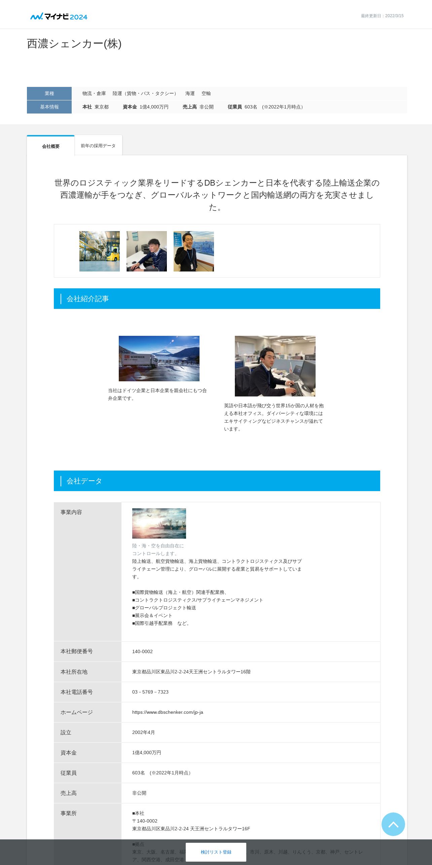Viewport: 432px width, 865px height.
Task: Click the 最終更新日：2022/3/15 text
Action: tap(382, 16)
